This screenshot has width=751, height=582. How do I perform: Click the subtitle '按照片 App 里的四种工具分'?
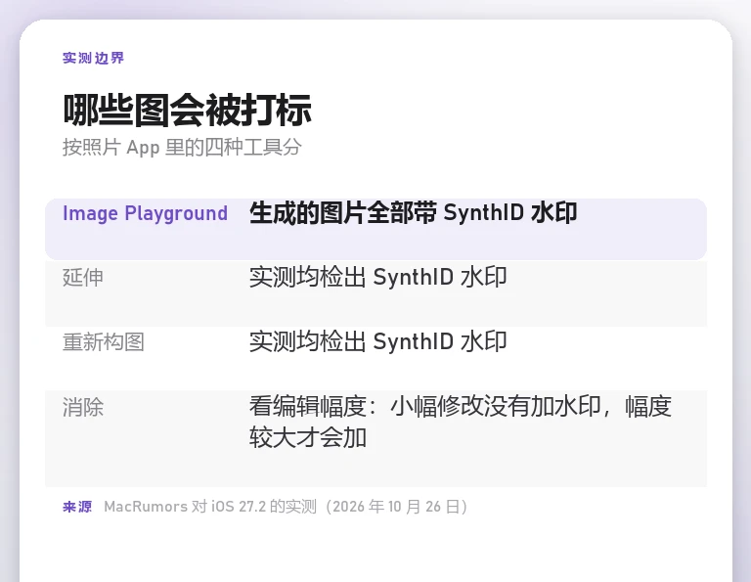tap(182, 147)
